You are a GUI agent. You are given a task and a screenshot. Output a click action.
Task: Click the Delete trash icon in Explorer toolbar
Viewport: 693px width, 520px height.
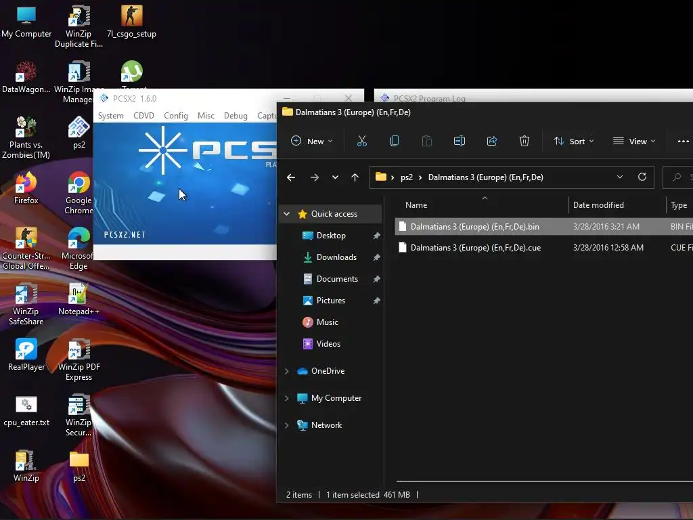click(524, 141)
